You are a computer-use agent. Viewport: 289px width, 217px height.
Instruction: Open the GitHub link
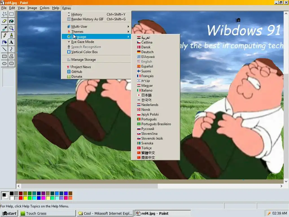point(96,72)
